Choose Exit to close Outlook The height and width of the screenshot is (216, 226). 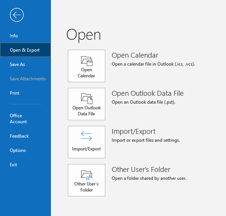pos(14,165)
